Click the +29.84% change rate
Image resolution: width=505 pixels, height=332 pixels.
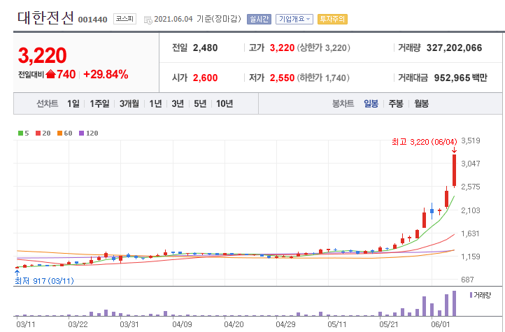(x=106, y=74)
